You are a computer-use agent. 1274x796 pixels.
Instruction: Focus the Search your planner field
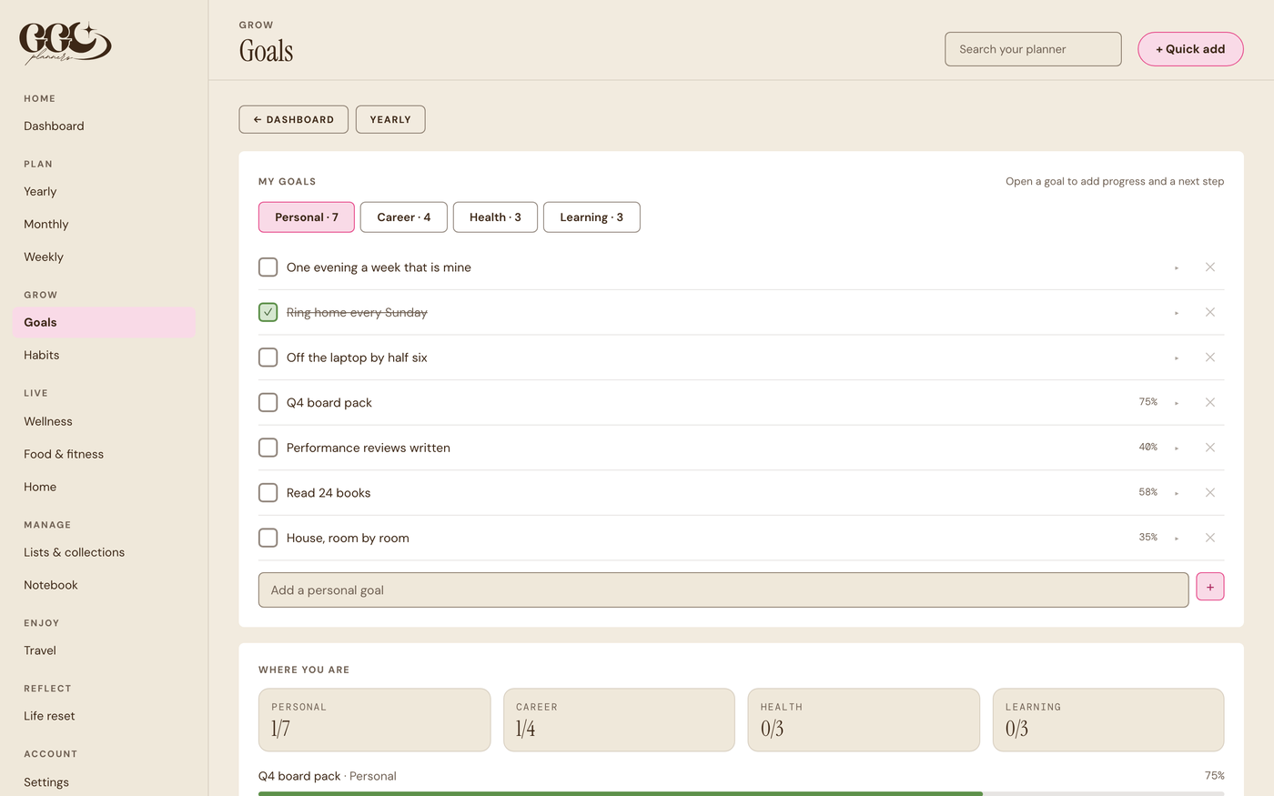tap(1033, 49)
